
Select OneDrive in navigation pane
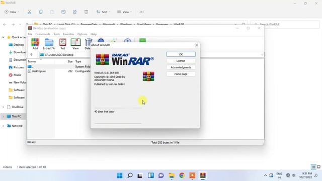[15, 107]
